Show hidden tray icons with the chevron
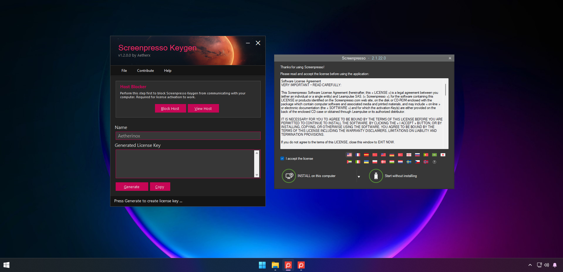This screenshot has height=272, width=563. click(530, 265)
